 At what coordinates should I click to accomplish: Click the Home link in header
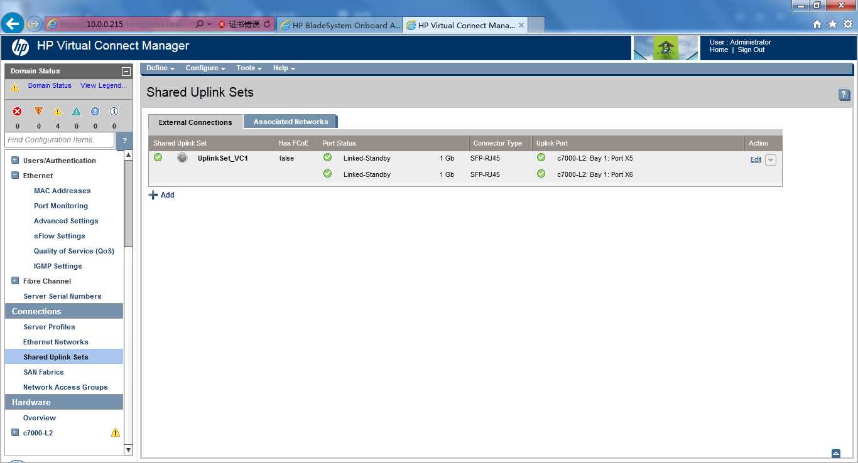click(x=719, y=50)
